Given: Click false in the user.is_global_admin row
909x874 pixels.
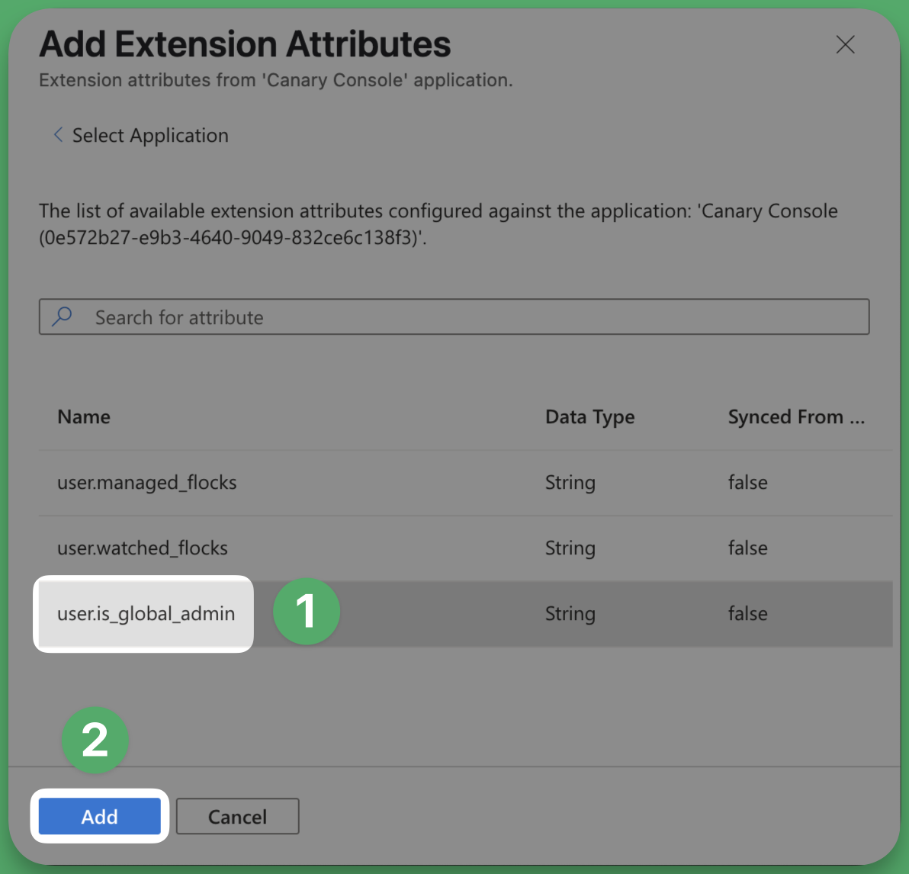Looking at the screenshot, I should (748, 614).
